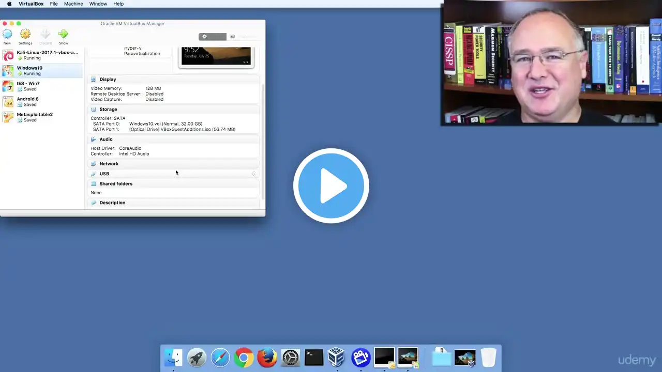The height and width of the screenshot is (372, 662).
Task: Open the File menu
Action: [x=54, y=4]
